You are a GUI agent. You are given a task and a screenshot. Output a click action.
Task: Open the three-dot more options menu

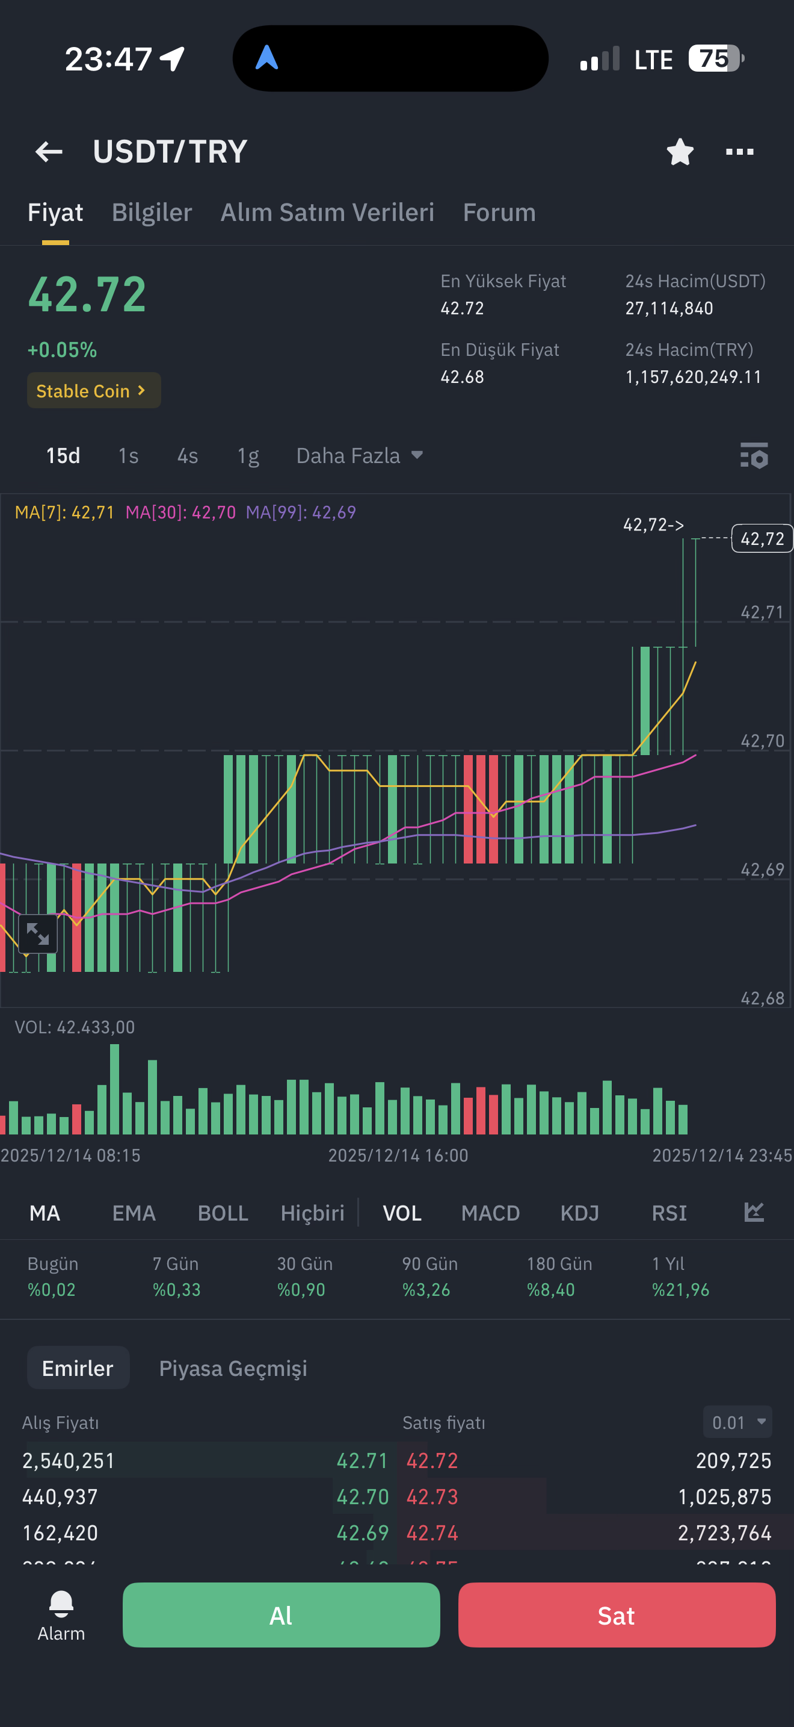pos(740,152)
